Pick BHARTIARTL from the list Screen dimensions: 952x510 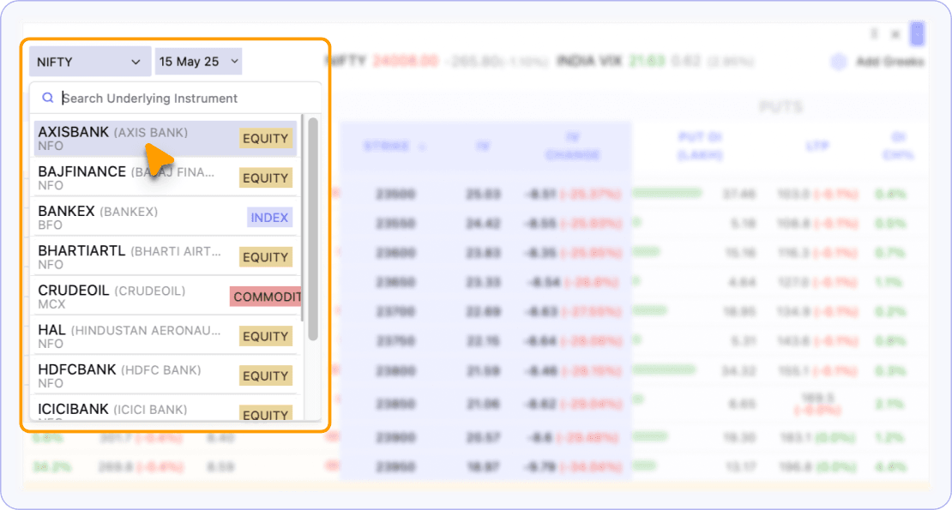pos(166,257)
